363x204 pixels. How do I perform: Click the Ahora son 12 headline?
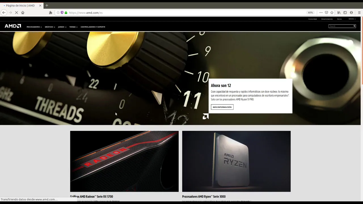[221, 86]
